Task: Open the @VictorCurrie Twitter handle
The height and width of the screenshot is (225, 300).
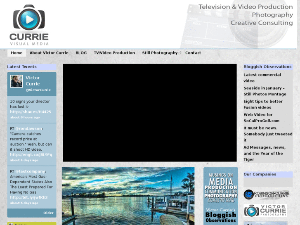Action: pyautogui.click(x=38, y=90)
